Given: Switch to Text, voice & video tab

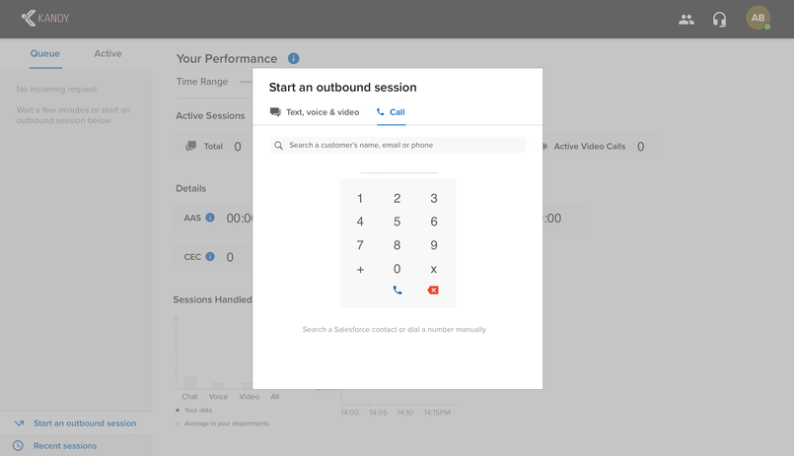Looking at the screenshot, I should point(315,111).
